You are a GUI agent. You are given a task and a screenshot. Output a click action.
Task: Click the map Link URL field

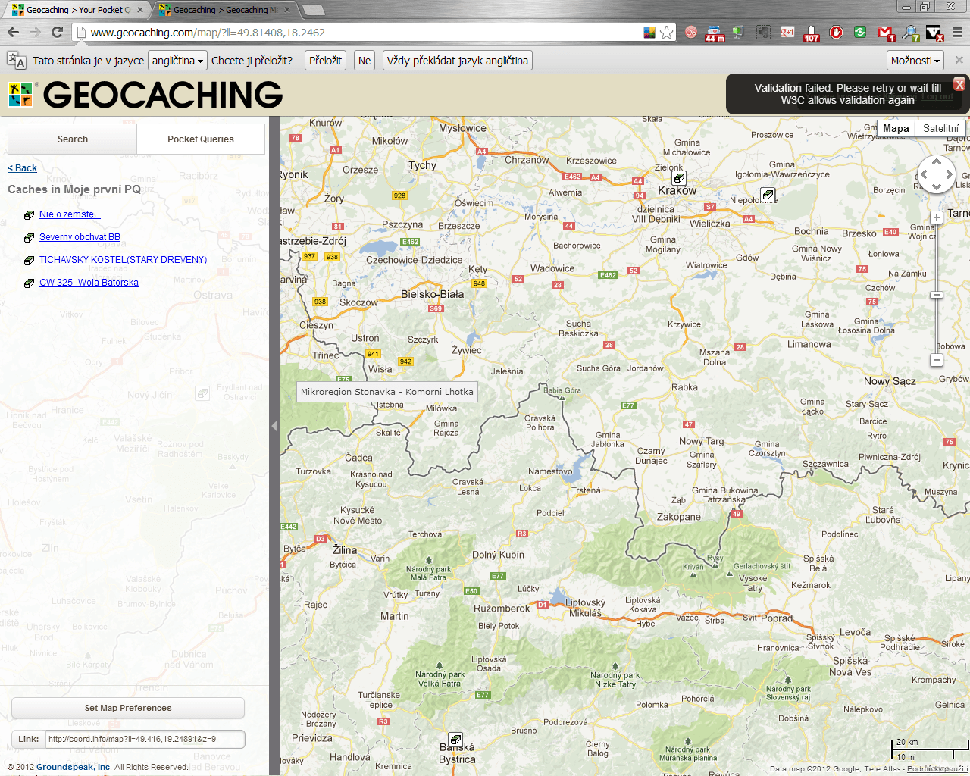[x=144, y=739]
